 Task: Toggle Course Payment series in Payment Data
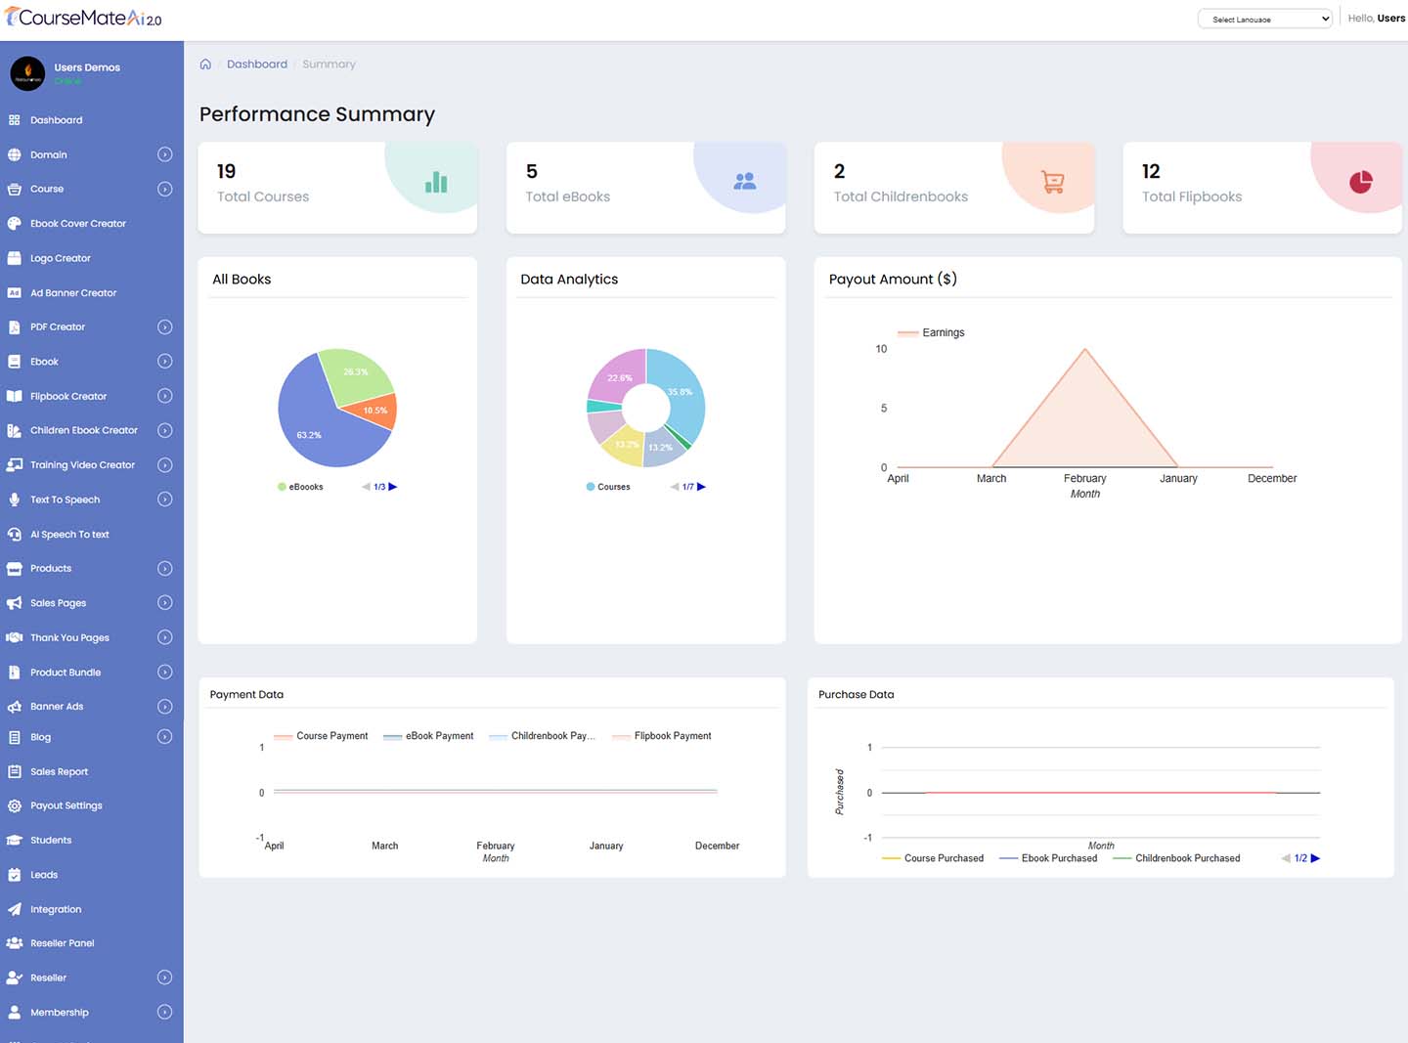click(322, 736)
